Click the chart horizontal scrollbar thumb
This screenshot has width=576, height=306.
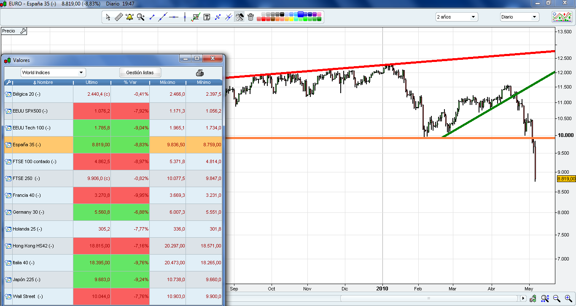point(429,298)
